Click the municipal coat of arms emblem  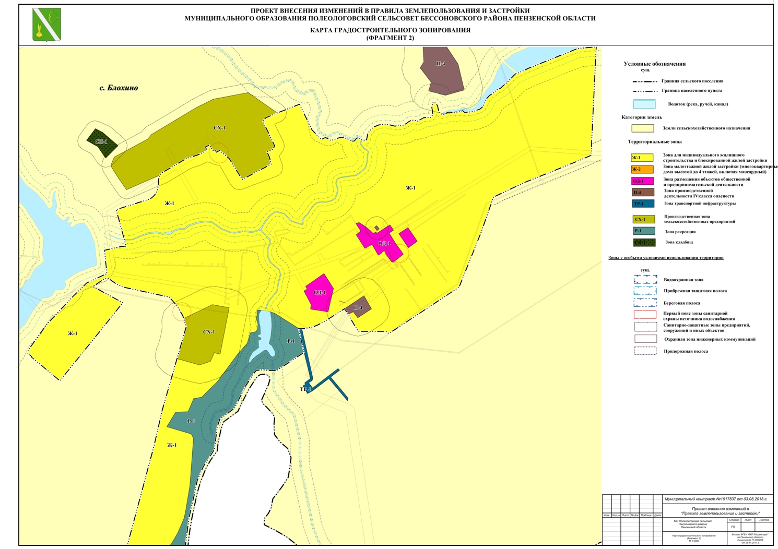46,25
